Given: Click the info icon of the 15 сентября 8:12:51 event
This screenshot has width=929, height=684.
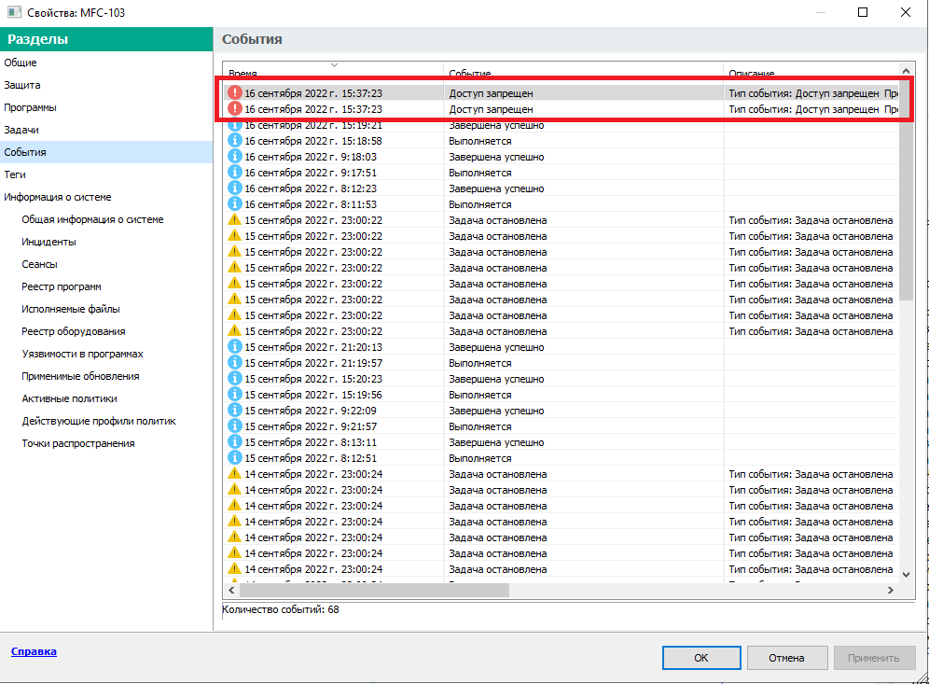Looking at the screenshot, I should coord(235,458).
